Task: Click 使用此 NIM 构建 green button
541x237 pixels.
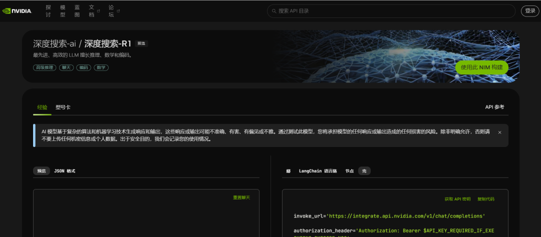Action: point(482,67)
